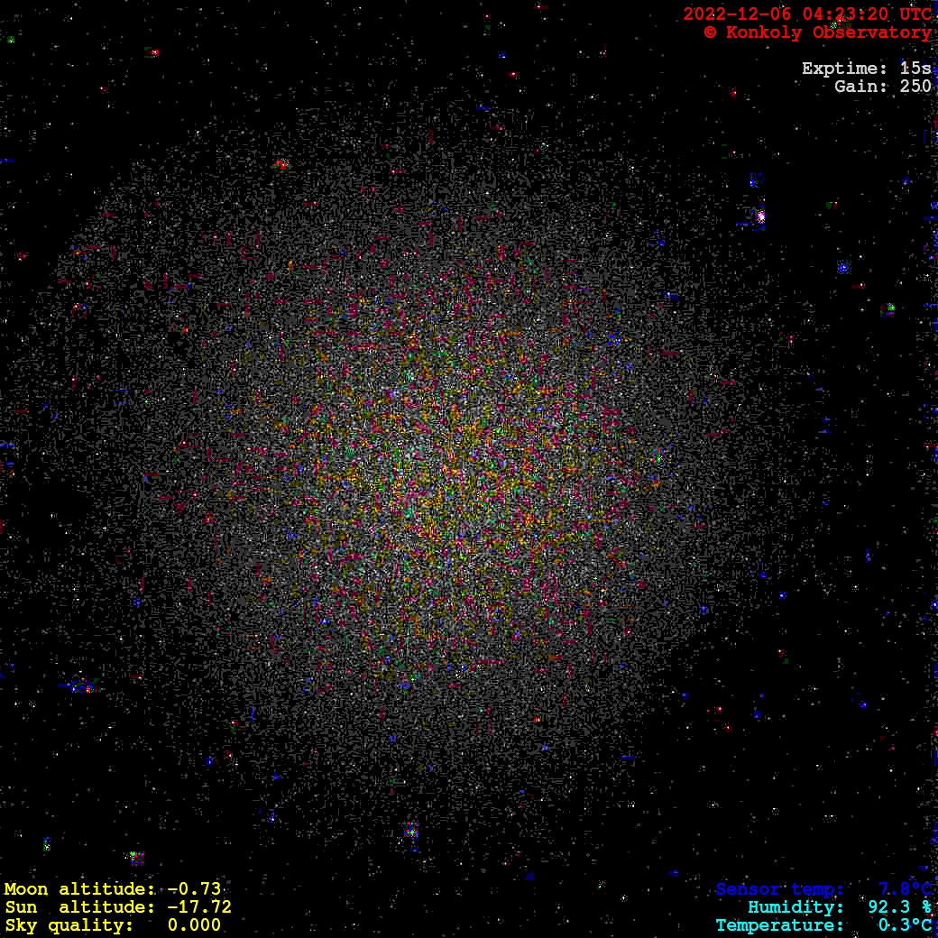The height and width of the screenshot is (938, 938).
Task: Click the Sun altitude -17.72 reading
Action: click(117, 907)
